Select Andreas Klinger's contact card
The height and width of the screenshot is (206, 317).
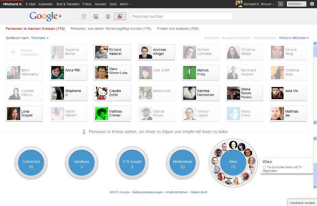pyautogui.click(x=156, y=52)
